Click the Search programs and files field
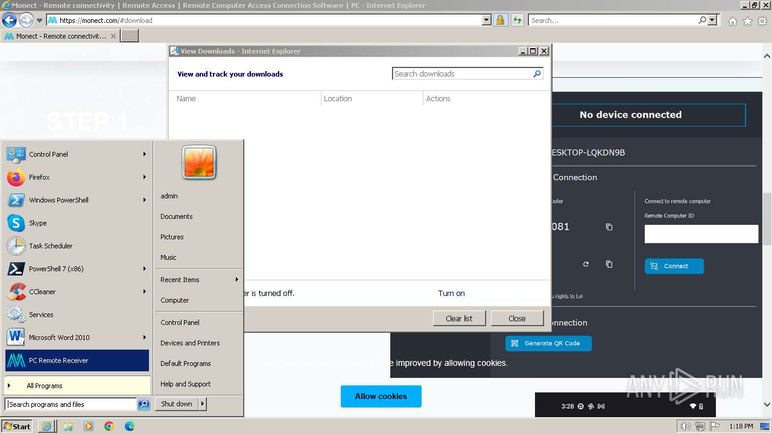The width and height of the screenshot is (772, 434). [71, 404]
